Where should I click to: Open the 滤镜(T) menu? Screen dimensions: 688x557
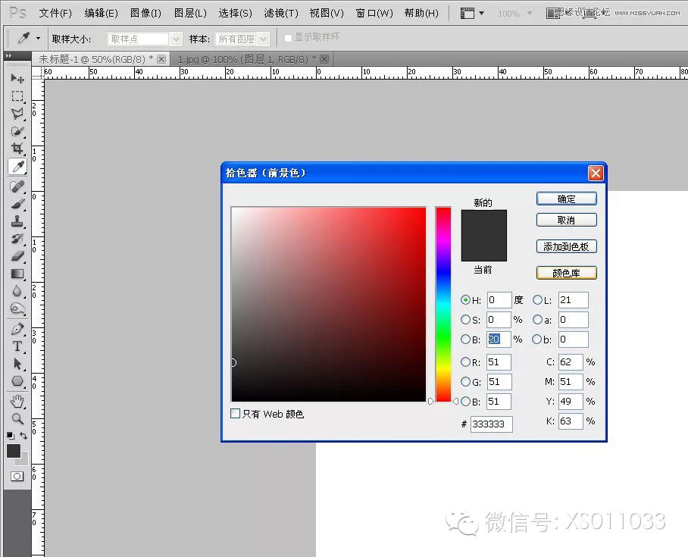pyautogui.click(x=280, y=12)
